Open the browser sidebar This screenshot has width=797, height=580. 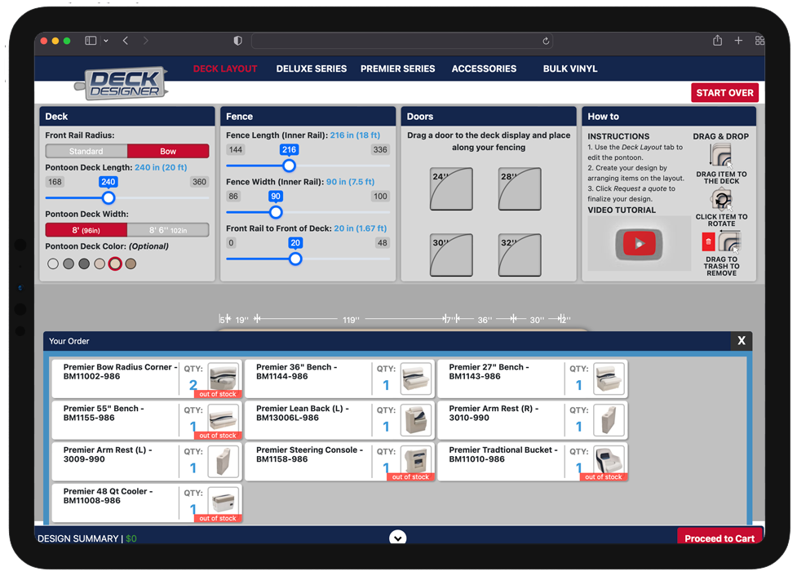point(91,41)
